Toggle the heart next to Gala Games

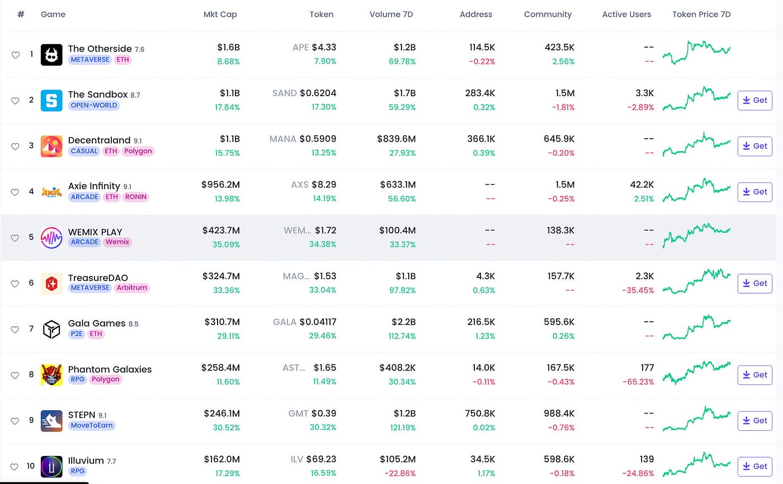click(15, 330)
